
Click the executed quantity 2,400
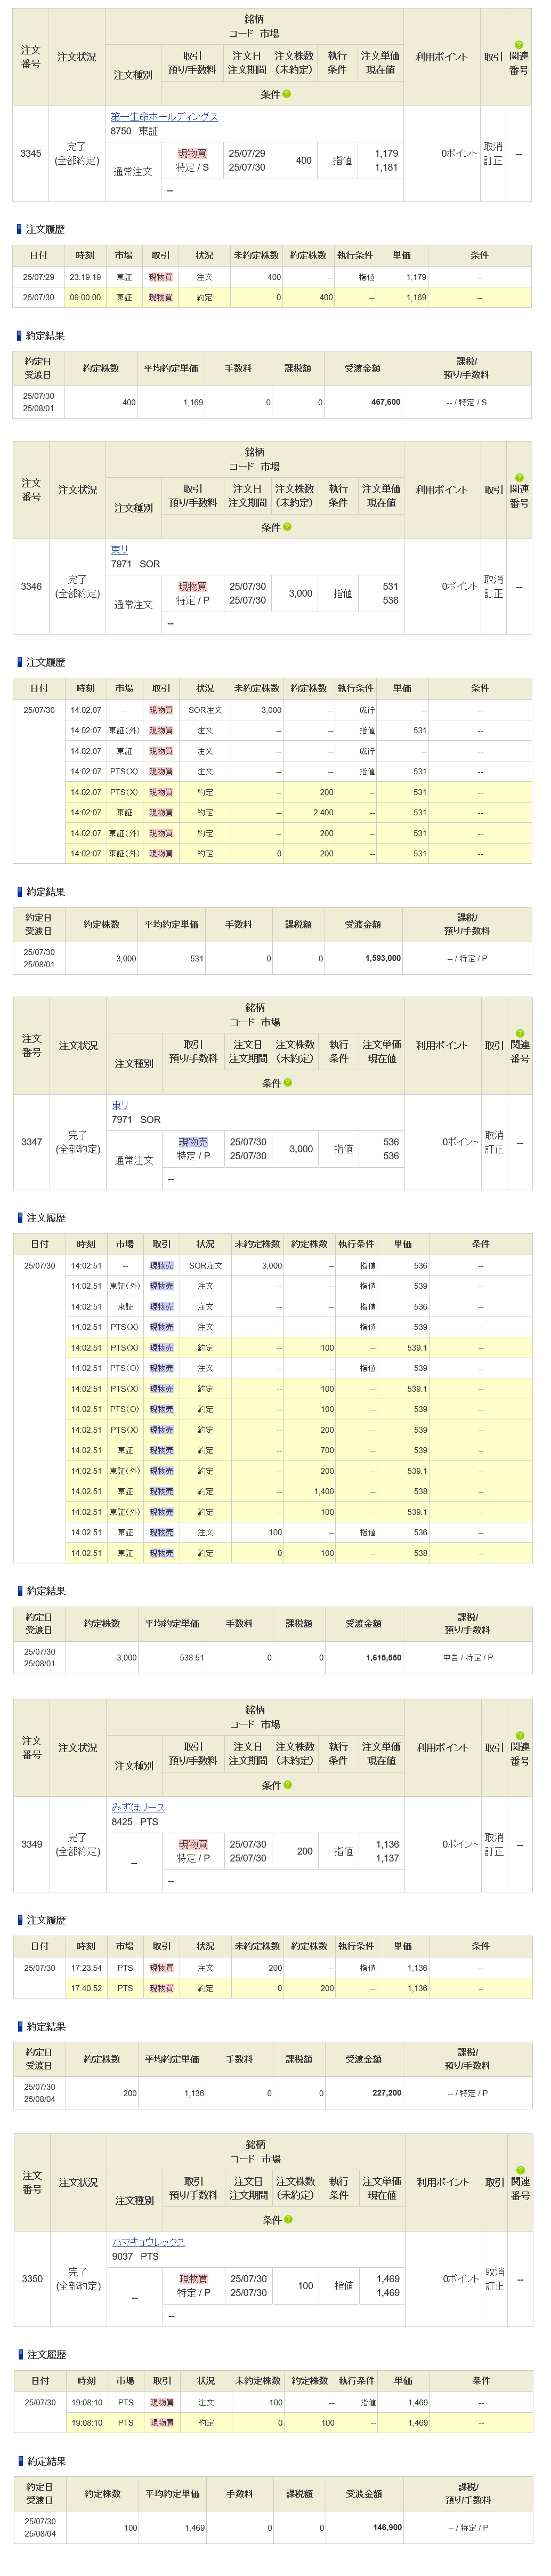323,813
